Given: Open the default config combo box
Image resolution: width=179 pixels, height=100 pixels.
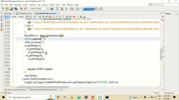Looking at the screenshot, I should click(39, 9).
